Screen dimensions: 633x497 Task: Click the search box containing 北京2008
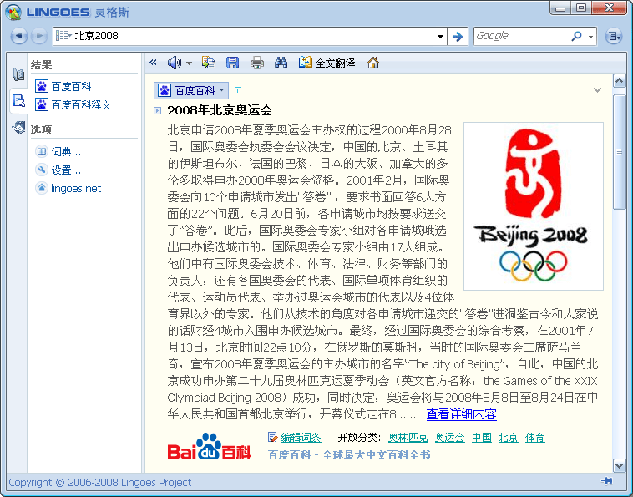(x=250, y=37)
